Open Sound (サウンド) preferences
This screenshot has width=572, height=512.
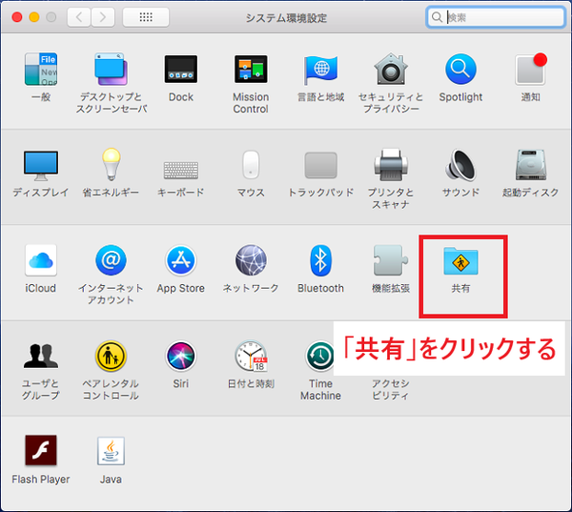point(460,165)
